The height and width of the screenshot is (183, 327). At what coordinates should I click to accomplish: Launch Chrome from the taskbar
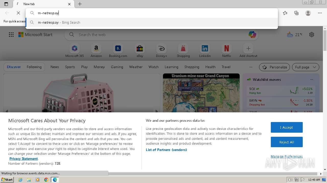click(46, 180)
